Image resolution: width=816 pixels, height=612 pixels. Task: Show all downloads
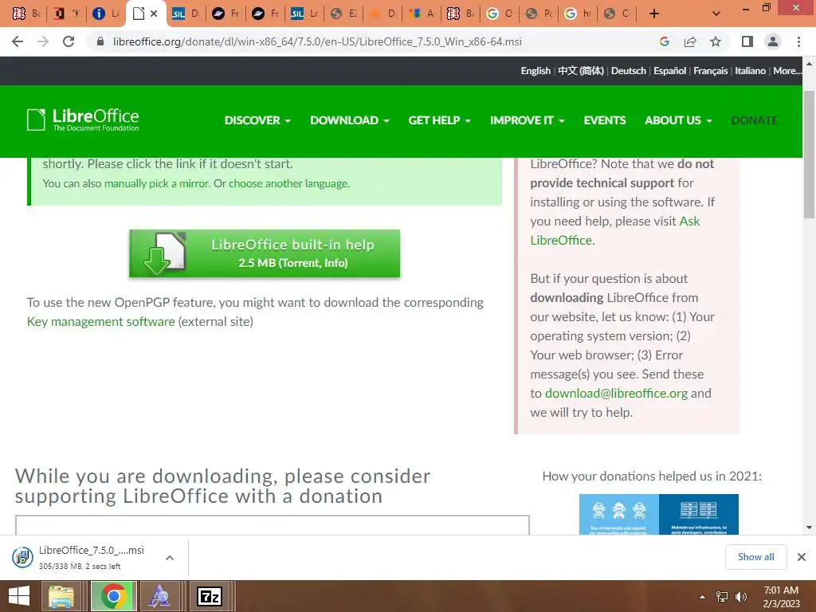(755, 557)
